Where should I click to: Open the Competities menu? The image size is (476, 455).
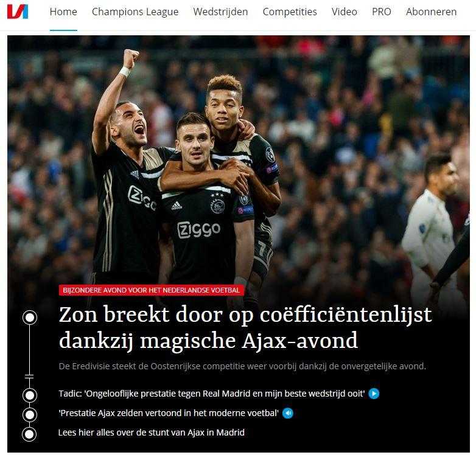click(290, 12)
